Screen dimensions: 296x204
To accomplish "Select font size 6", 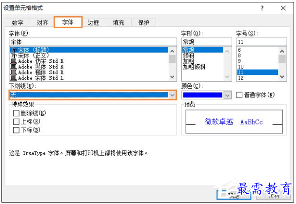I will coord(257,50).
